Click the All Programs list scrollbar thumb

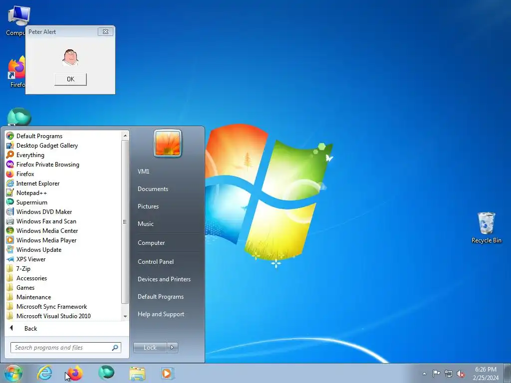click(125, 222)
